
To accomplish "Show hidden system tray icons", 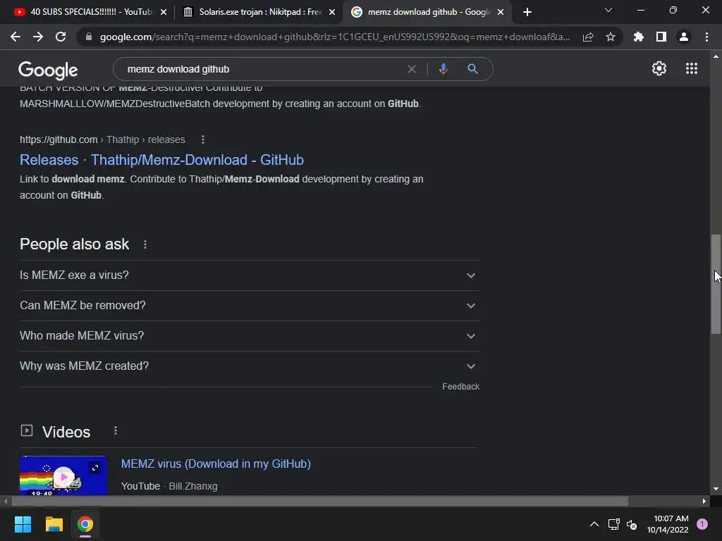I will tap(594, 524).
